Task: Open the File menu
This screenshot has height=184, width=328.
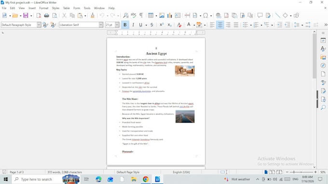Action: click(4, 8)
